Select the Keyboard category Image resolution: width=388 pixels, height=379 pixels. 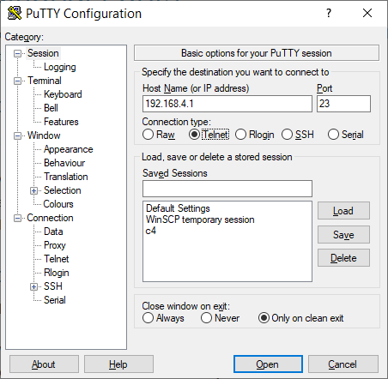pyautogui.click(x=63, y=94)
